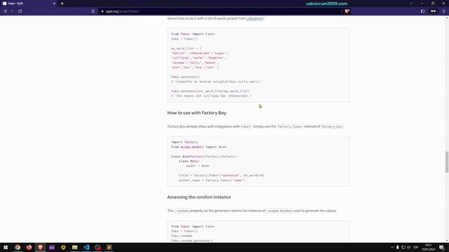449x252 pixels.
Task: Click the 'class BookFactory' code line
Action: [204, 157]
